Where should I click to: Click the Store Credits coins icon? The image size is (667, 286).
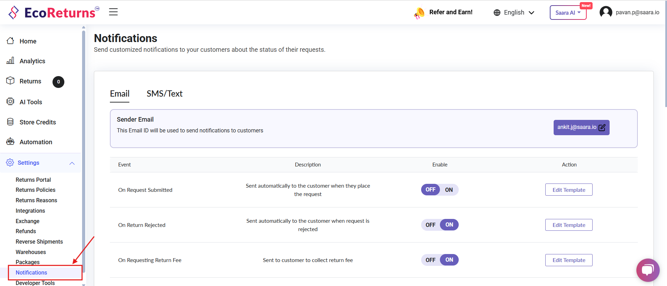(x=10, y=122)
